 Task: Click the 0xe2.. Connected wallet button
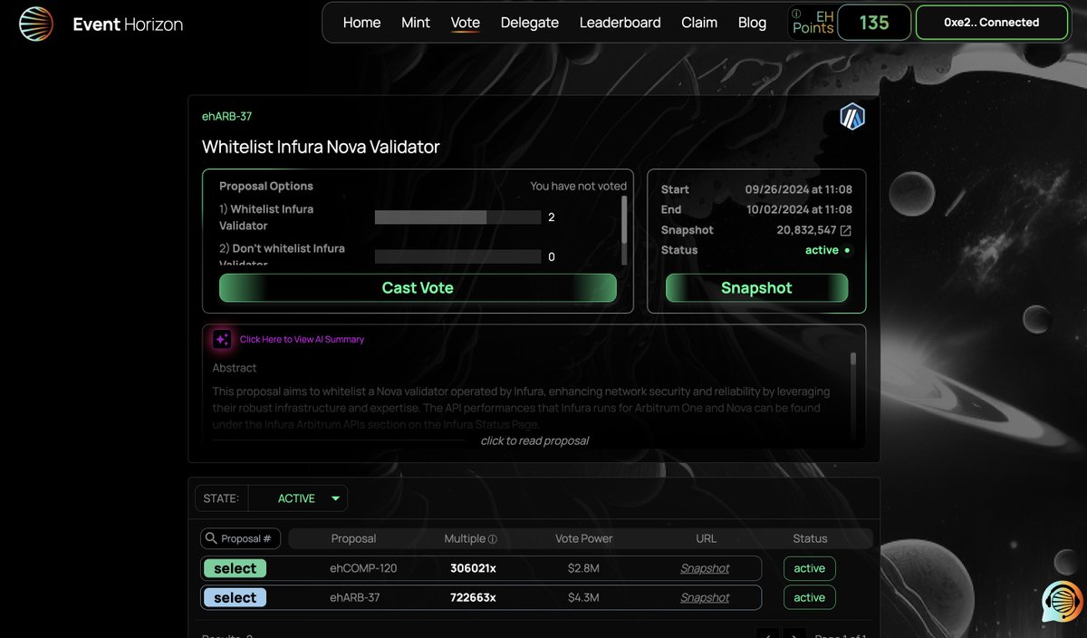pyautogui.click(x=992, y=23)
